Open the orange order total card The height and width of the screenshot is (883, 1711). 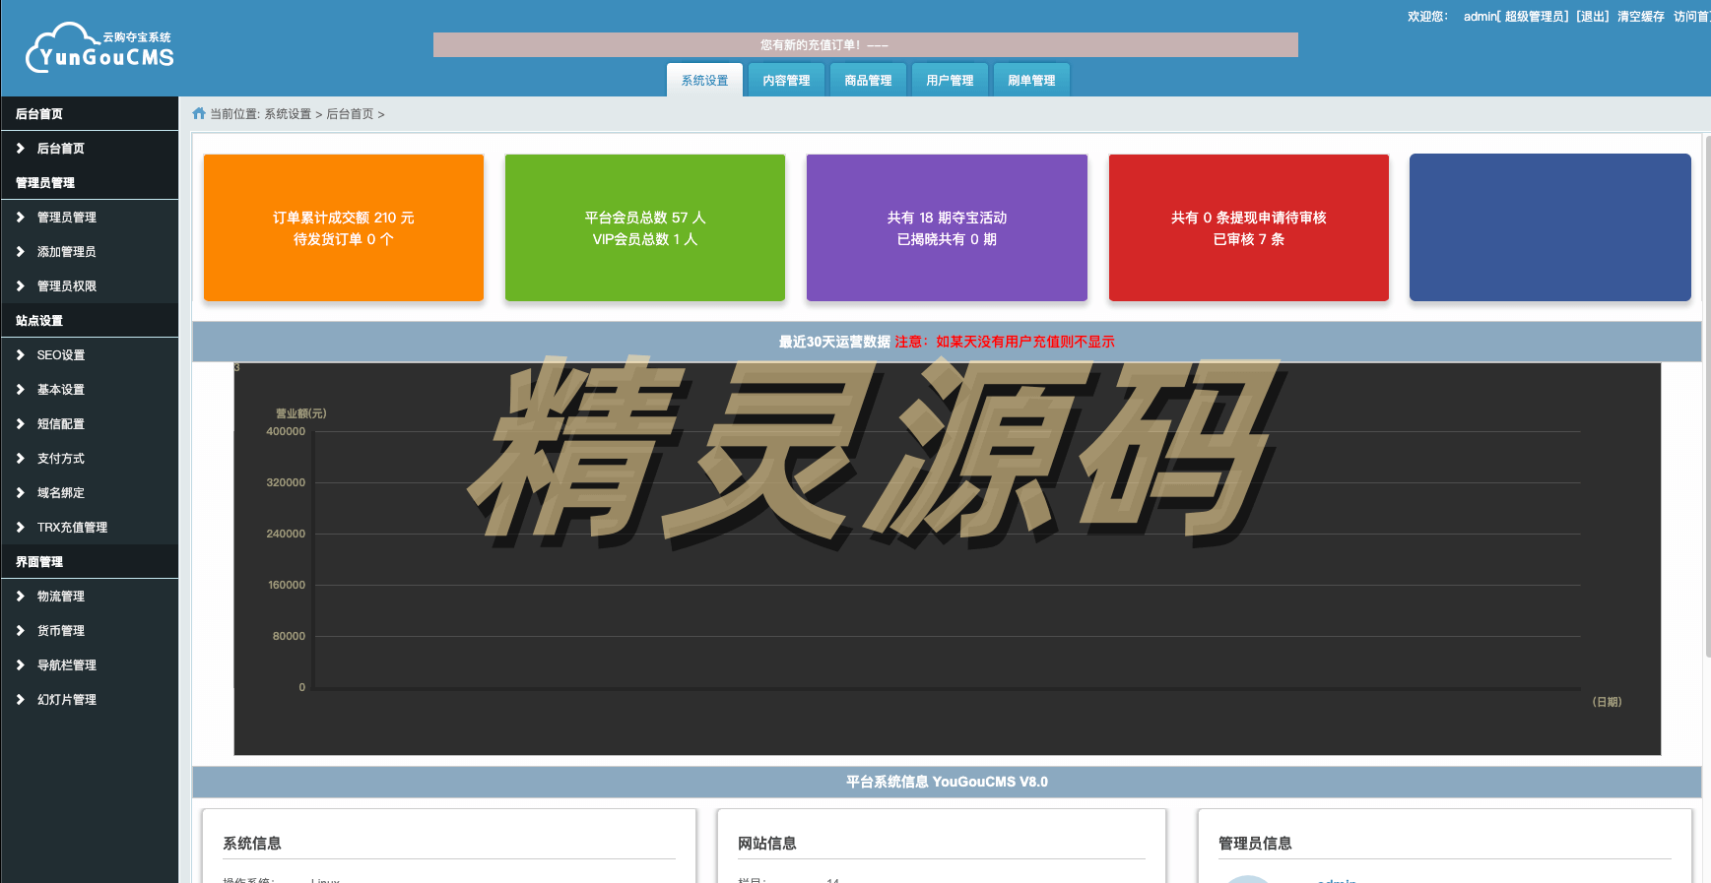point(344,227)
